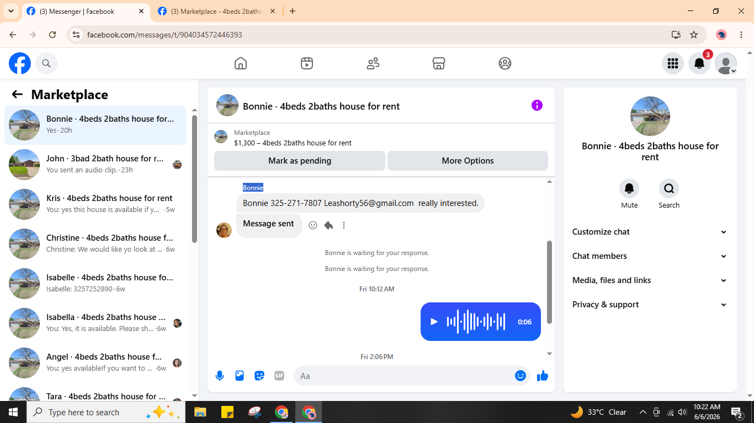Choose a sticker from the sticker icon
Screen dimensions: 754x423
pos(259,376)
